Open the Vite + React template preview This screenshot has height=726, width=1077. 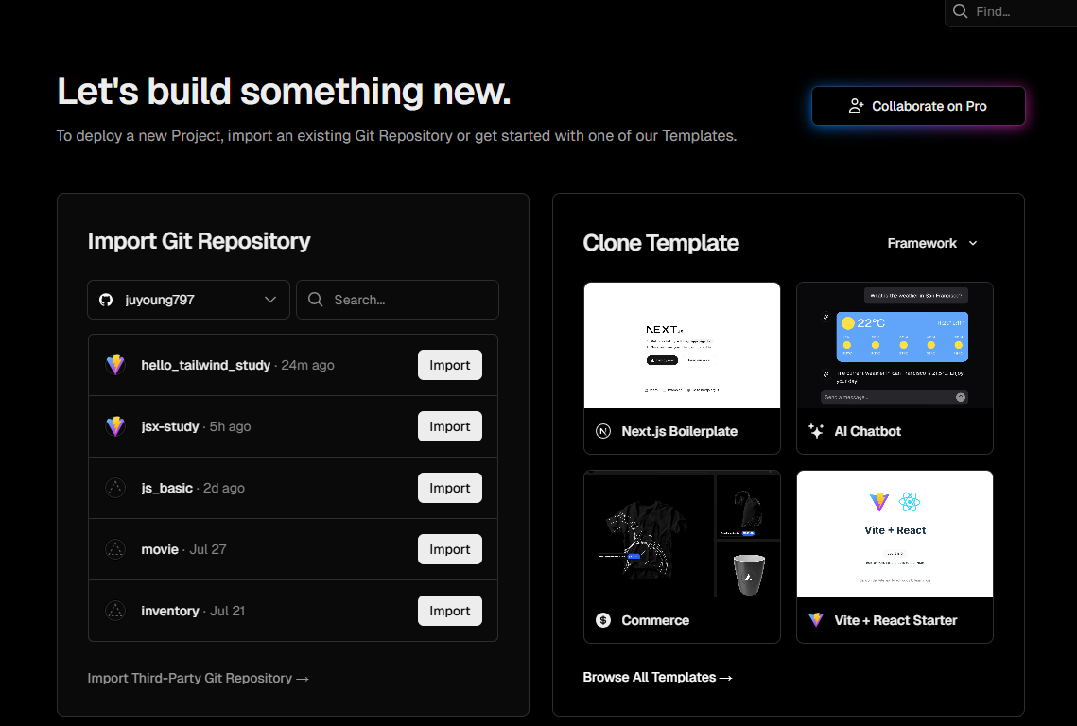click(895, 534)
